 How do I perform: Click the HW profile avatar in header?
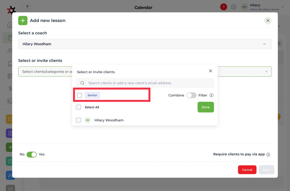[244, 7]
